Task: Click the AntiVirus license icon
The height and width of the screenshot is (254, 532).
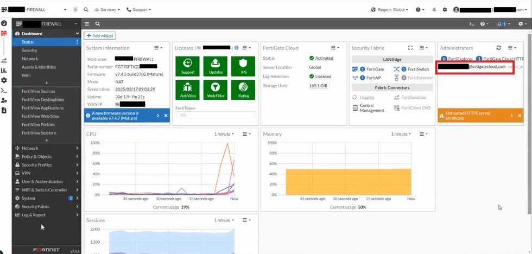Action: click(188, 90)
